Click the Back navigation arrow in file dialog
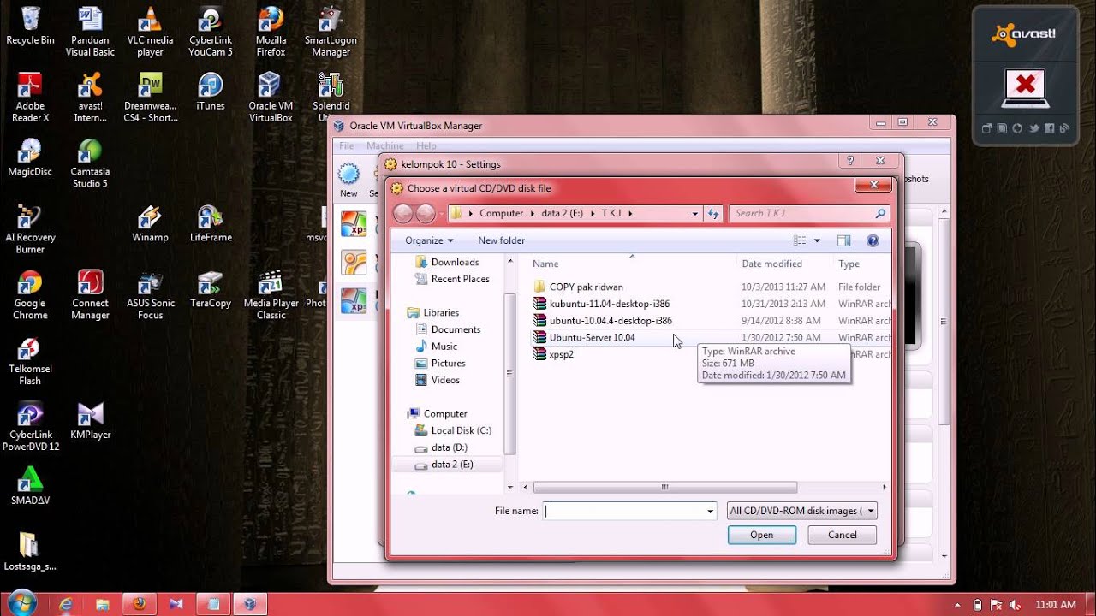Viewport: 1096px width, 616px height. click(403, 214)
